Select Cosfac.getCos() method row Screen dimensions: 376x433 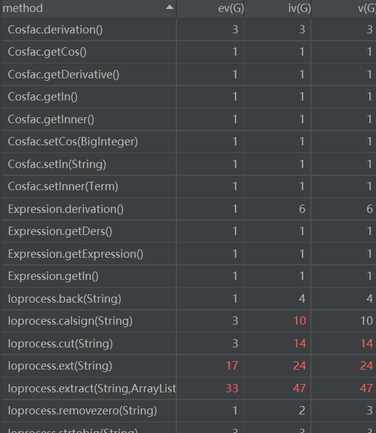(47, 51)
